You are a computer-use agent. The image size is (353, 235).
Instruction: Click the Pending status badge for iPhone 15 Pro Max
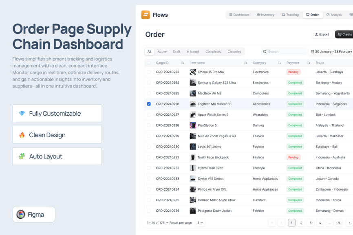tap(293, 72)
